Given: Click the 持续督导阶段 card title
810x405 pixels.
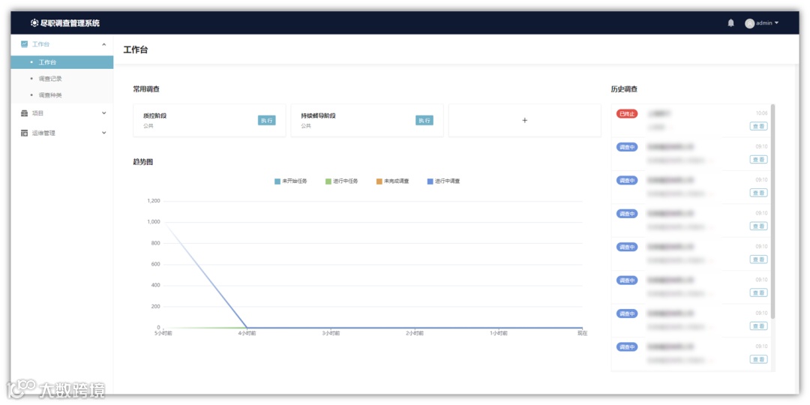Looking at the screenshot, I should pyautogui.click(x=319, y=115).
